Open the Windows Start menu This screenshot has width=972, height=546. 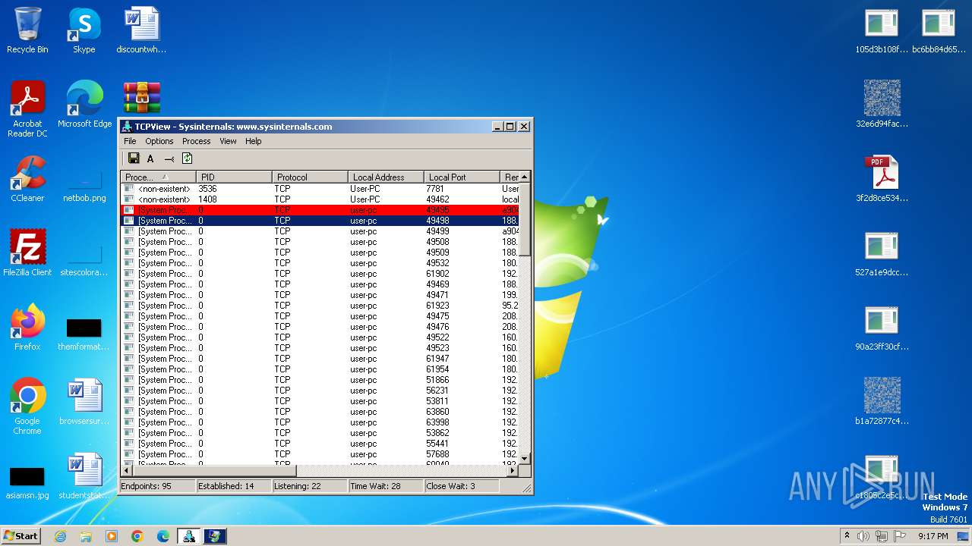tap(21, 535)
